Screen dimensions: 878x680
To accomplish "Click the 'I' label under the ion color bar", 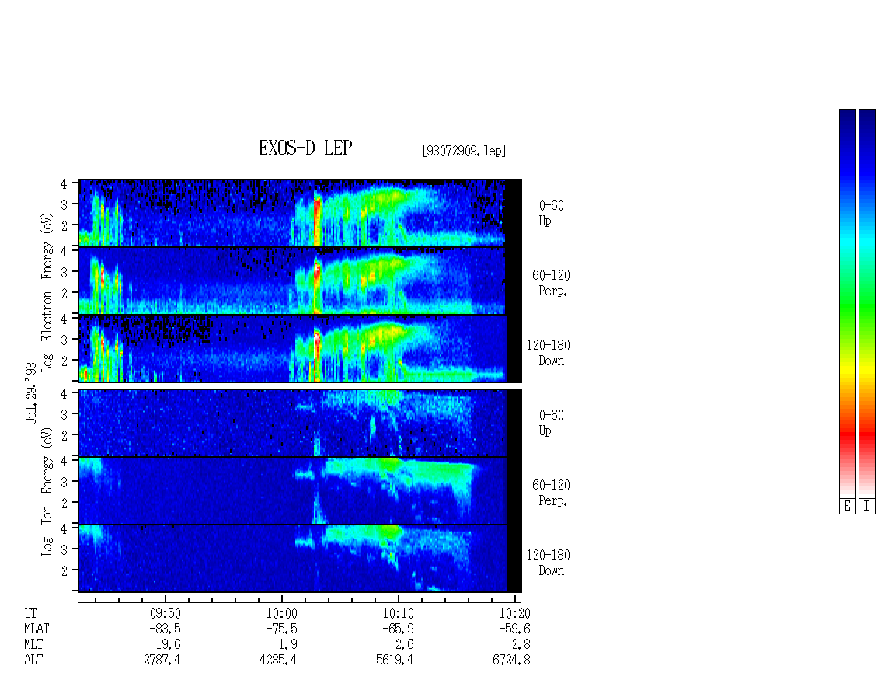I will point(867,507).
